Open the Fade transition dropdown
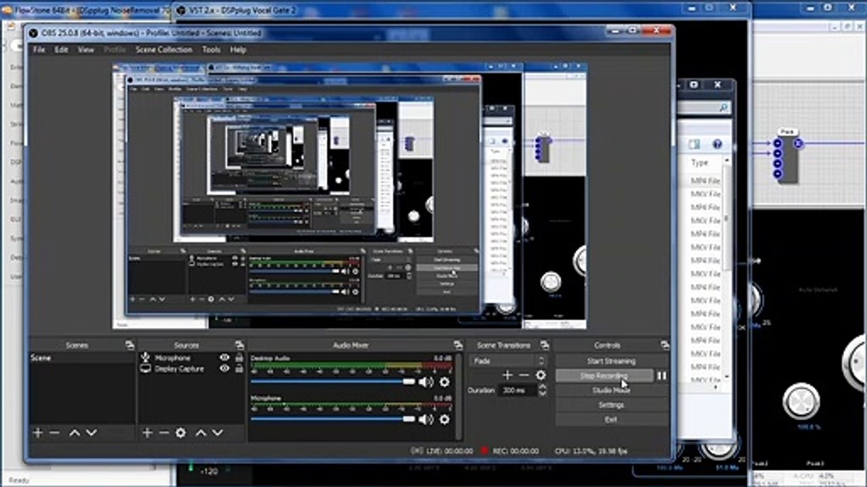Screen dimensions: 867x487 [x=507, y=361]
